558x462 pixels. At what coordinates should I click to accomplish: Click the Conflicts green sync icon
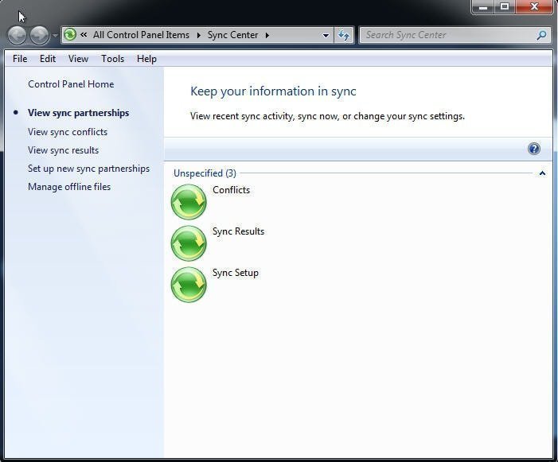pyautogui.click(x=189, y=202)
